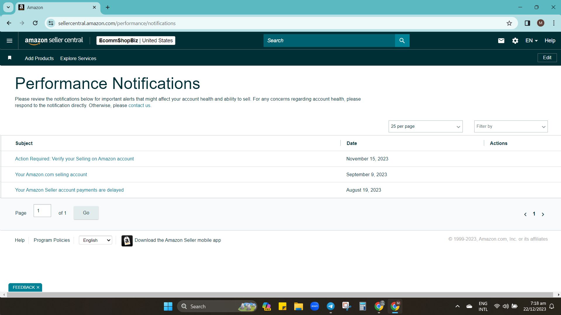
Task: Open the Action Required verify account notification
Action: [75, 159]
